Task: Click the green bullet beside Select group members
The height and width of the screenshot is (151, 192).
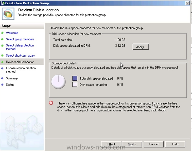Action: pos(2,39)
